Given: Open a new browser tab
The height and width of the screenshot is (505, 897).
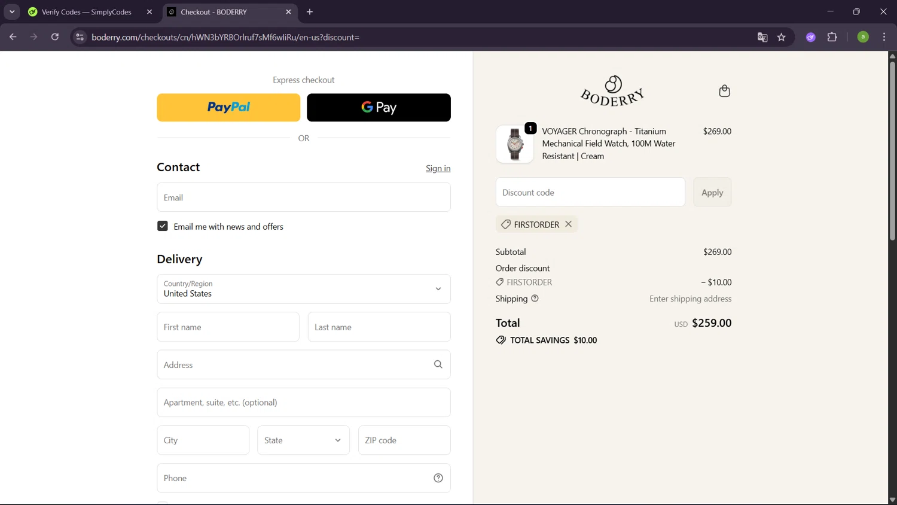Looking at the screenshot, I should pyautogui.click(x=310, y=12).
